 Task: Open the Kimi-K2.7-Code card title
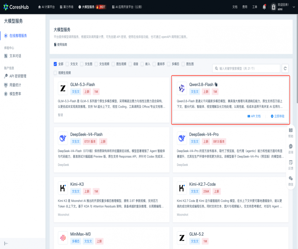point(203,184)
